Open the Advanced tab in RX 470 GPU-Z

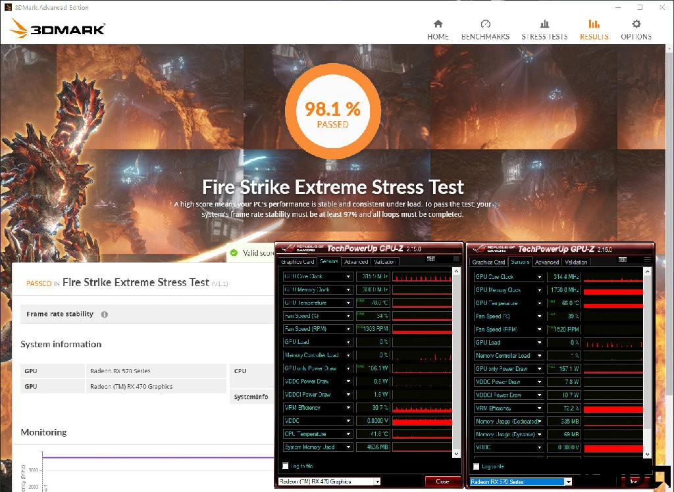click(x=356, y=262)
